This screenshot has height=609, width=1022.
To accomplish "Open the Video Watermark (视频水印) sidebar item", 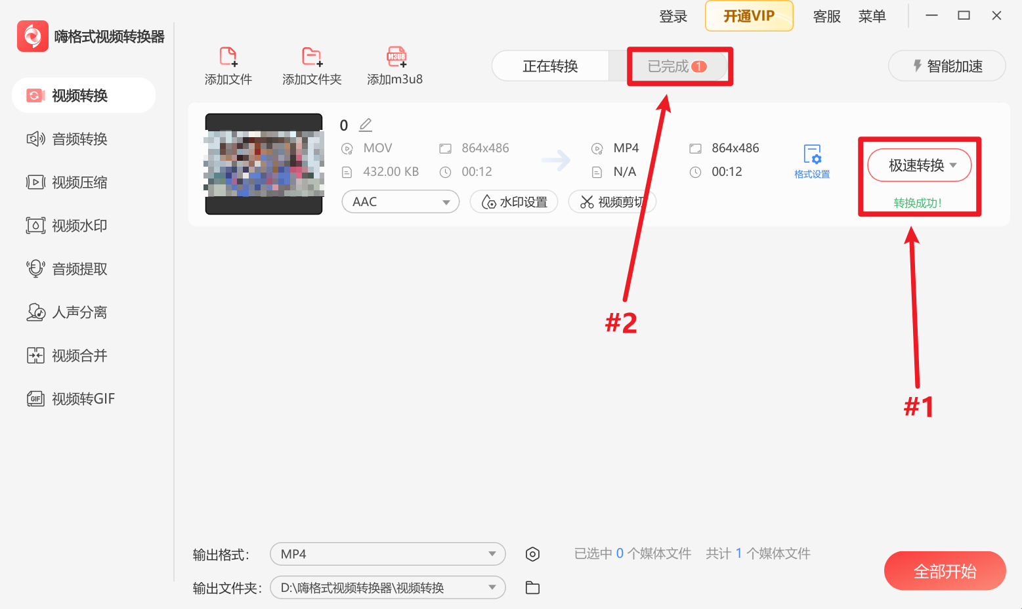I will pyautogui.click(x=79, y=226).
